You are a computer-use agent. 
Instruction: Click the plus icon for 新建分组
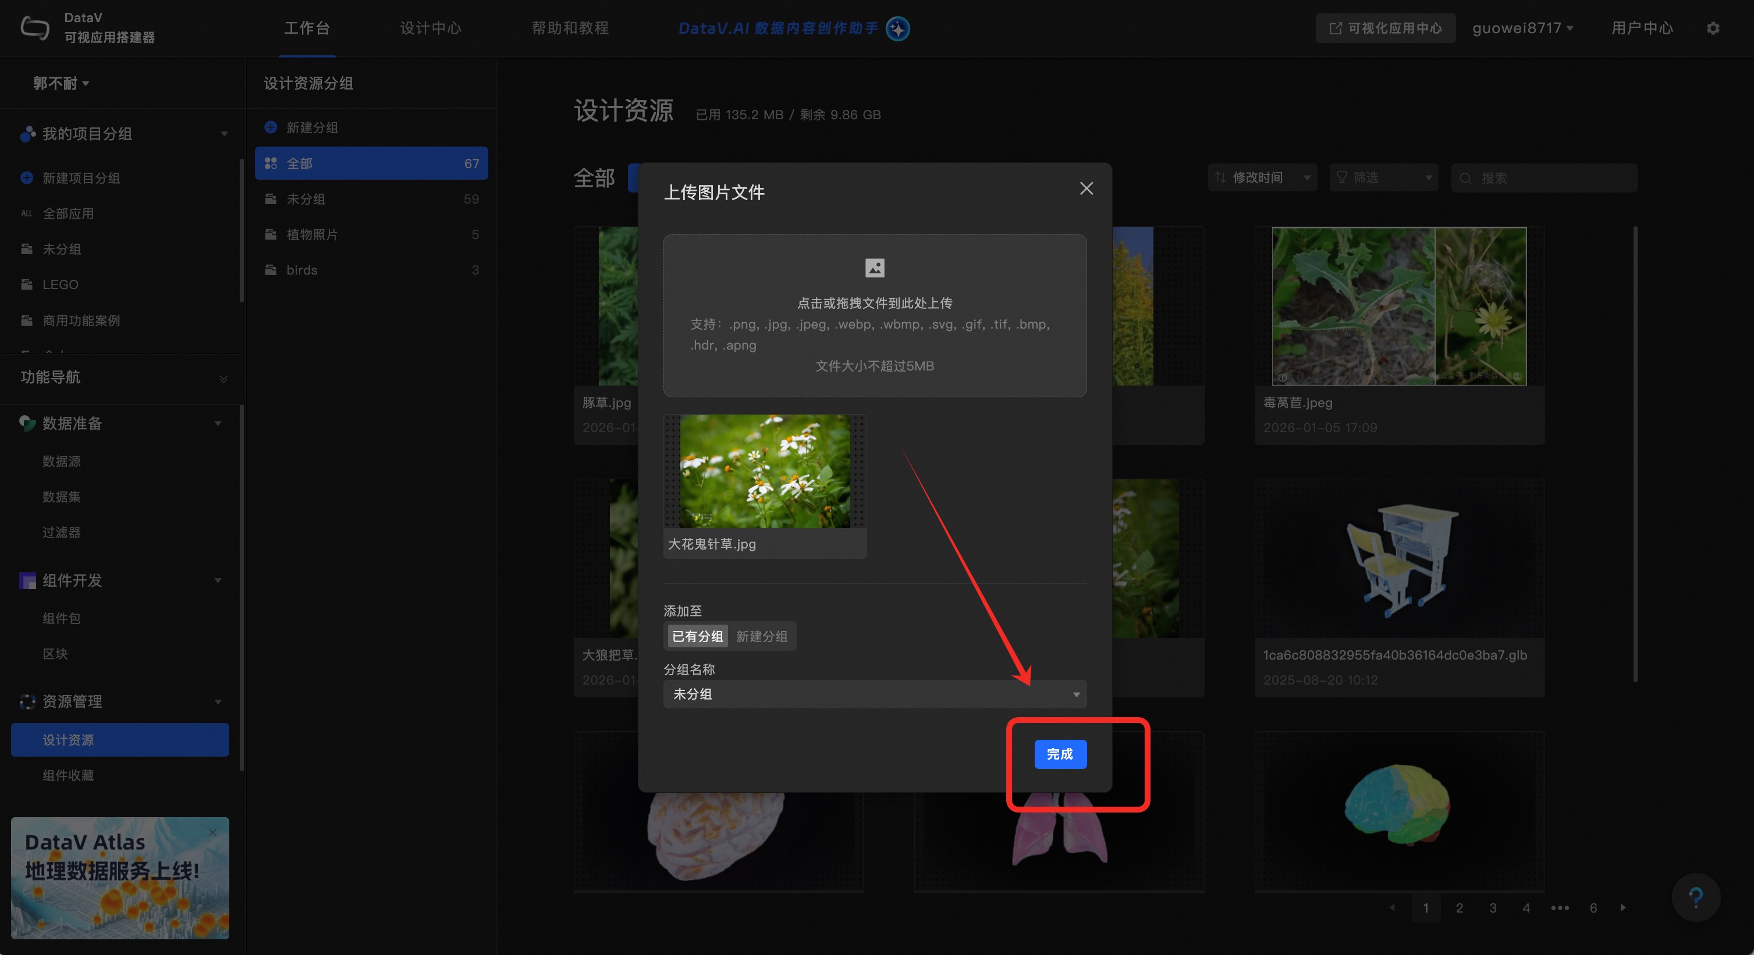point(271,127)
